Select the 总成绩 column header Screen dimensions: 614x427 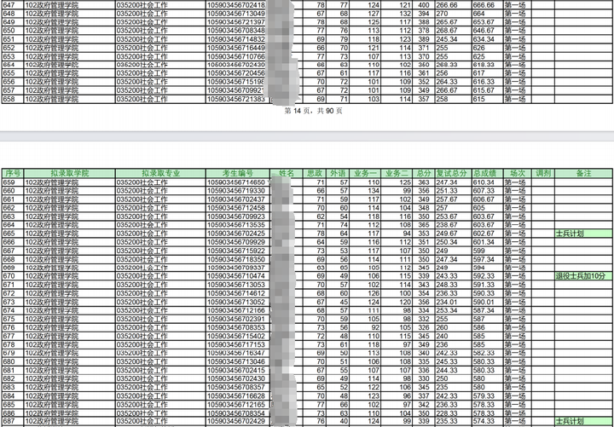[x=487, y=173]
